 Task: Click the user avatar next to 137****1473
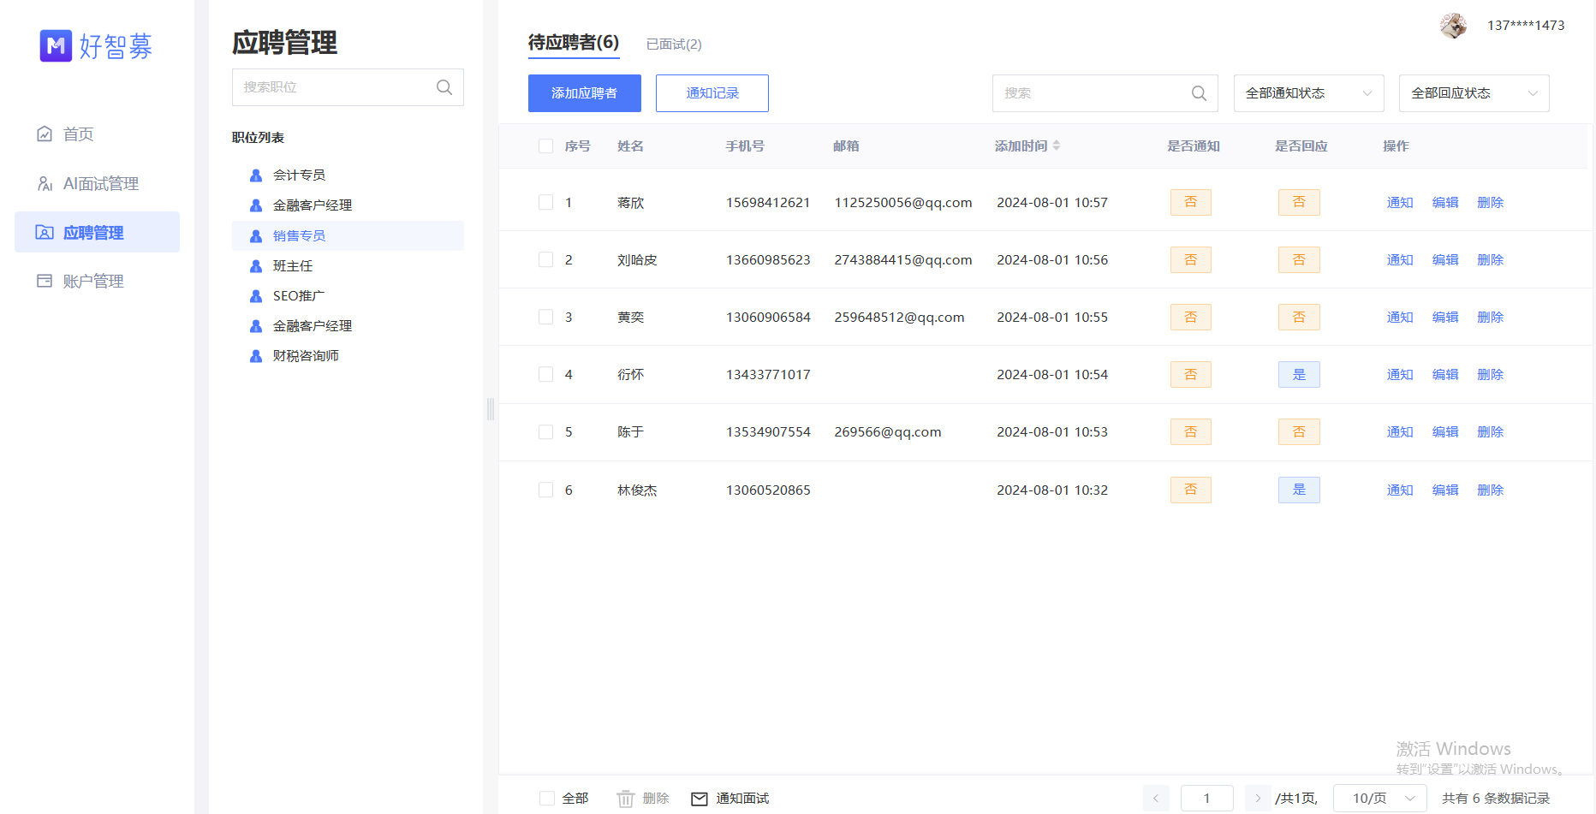coord(1453,25)
